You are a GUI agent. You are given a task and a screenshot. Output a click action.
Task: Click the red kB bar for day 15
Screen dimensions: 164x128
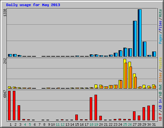77,117
